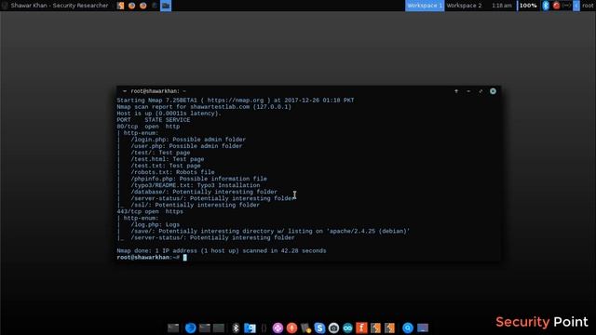
Task: Open the first Firefox launcher in top panel
Action: 132,6
